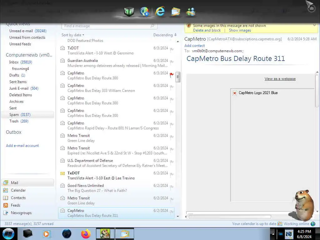Open the Trash folder

pos(19,121)
